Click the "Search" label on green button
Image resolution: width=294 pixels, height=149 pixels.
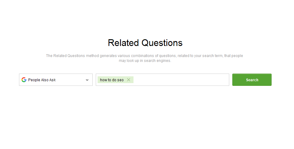252,80
